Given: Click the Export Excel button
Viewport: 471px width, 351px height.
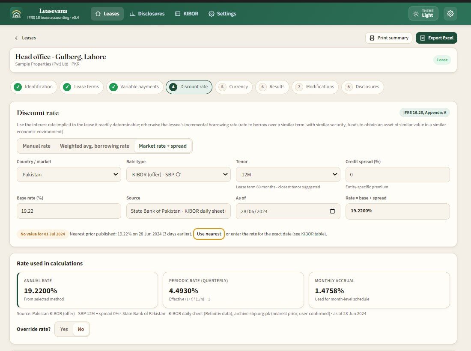Looking at the screenshot, I should [436, 38].
